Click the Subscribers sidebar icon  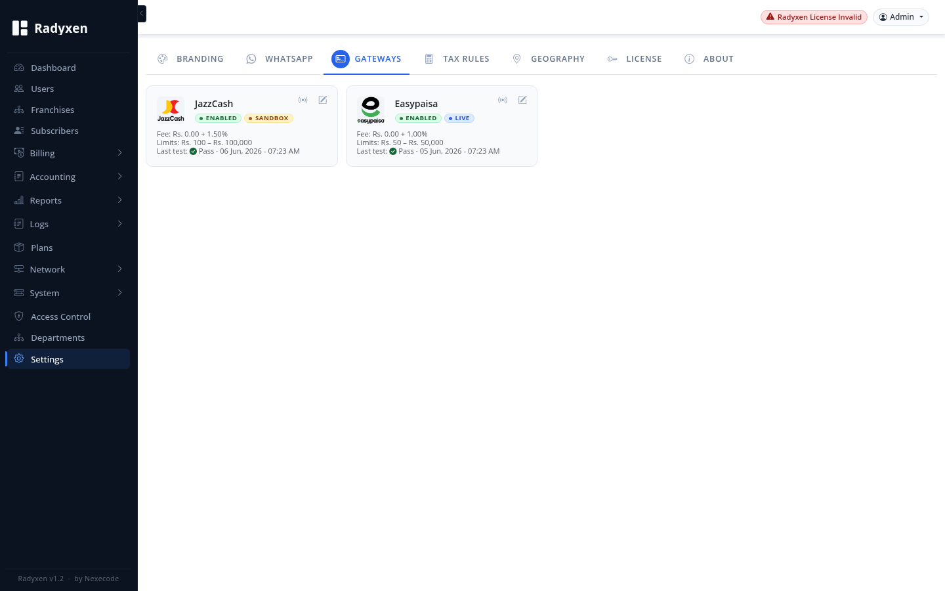pos(19,131)
